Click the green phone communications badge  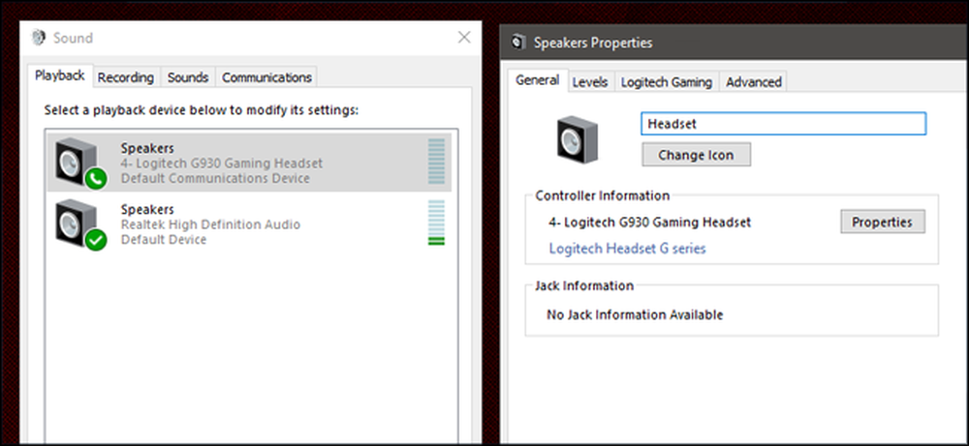tap(96, 179)
